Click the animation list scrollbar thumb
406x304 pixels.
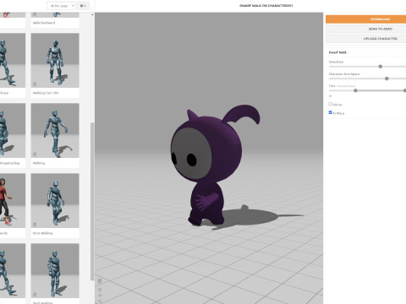pyautogui.click(x=92, y=201)
